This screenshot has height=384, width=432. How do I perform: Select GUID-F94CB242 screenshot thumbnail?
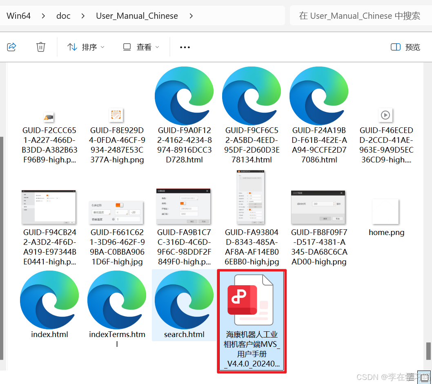[x=49, y=207]
